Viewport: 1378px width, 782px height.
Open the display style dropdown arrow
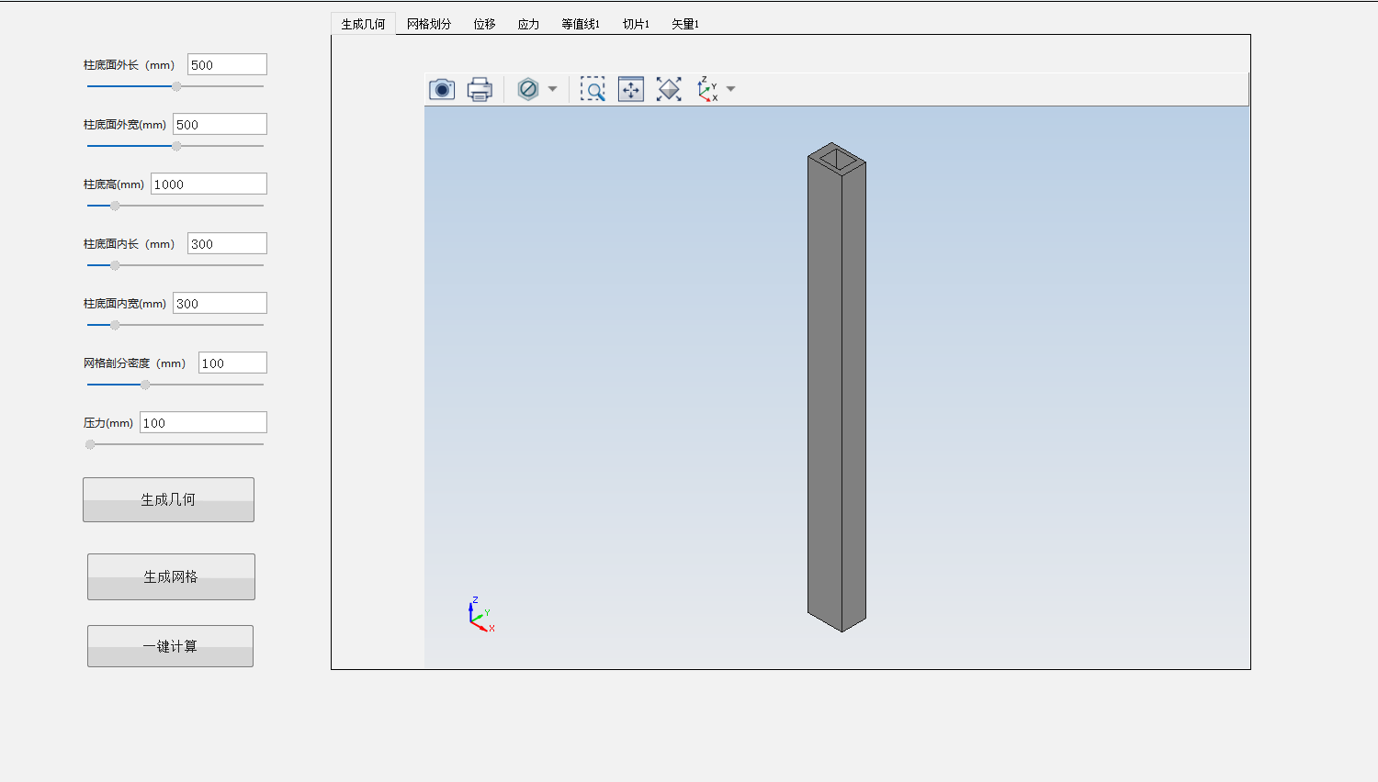coord(552,89)
